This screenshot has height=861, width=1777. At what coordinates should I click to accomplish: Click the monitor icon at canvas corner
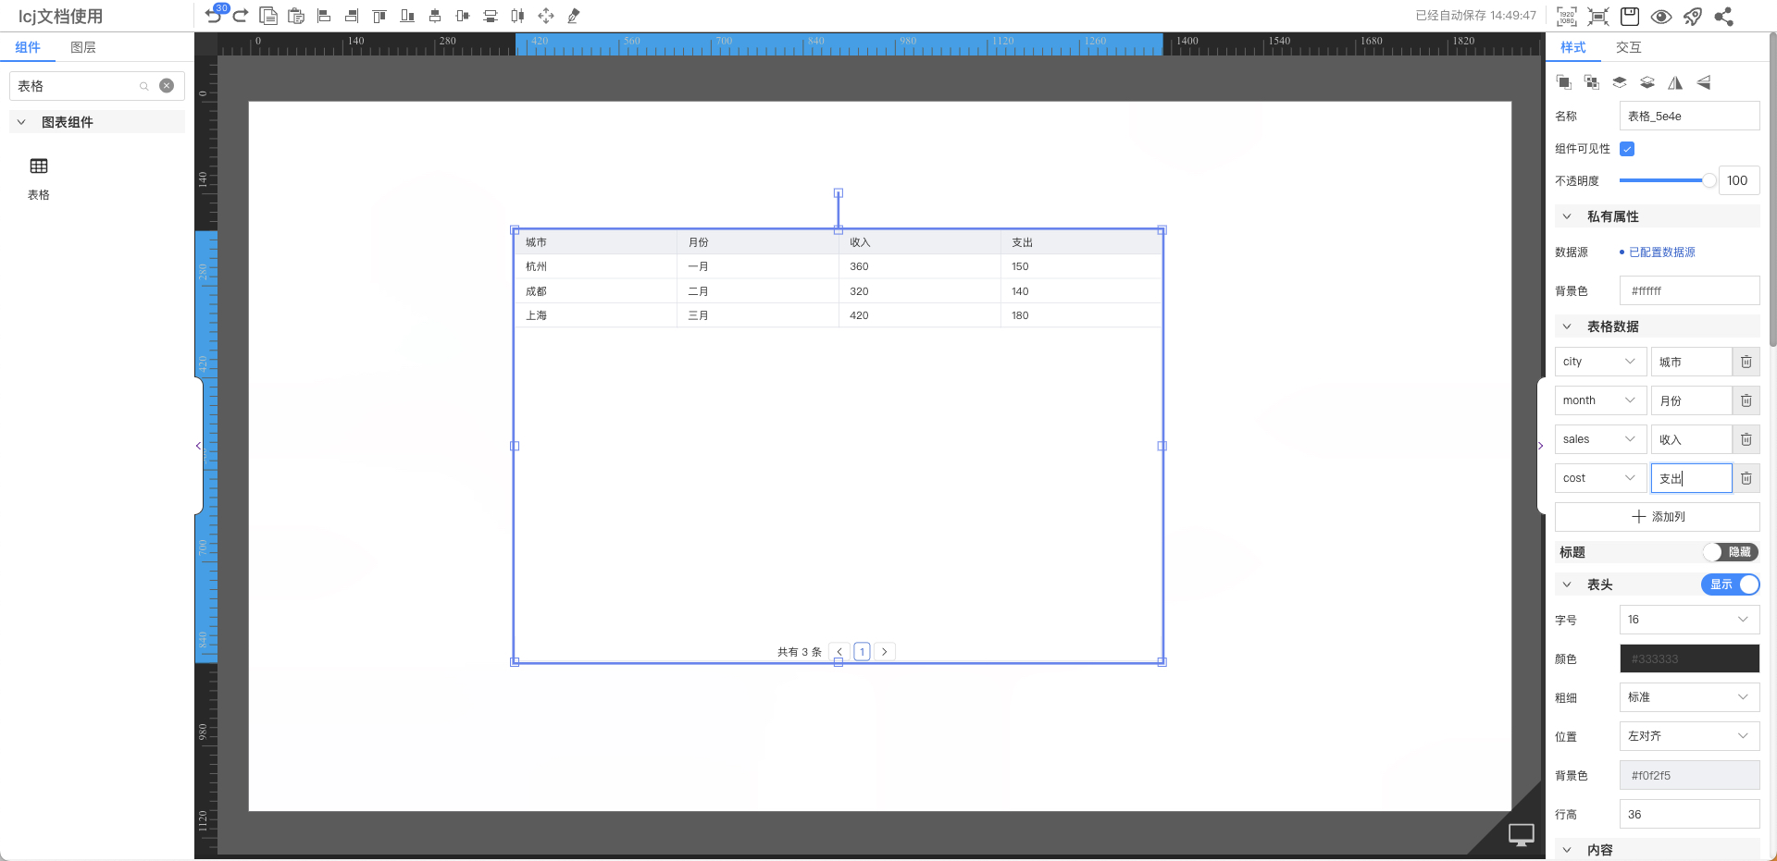(1522, 834)
